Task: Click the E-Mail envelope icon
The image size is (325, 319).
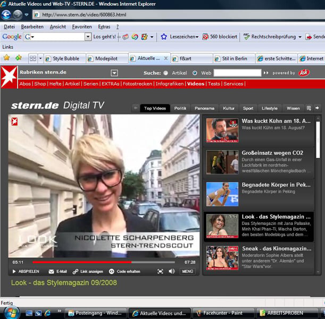Action: pyautogui.click(x=51, y=272)
